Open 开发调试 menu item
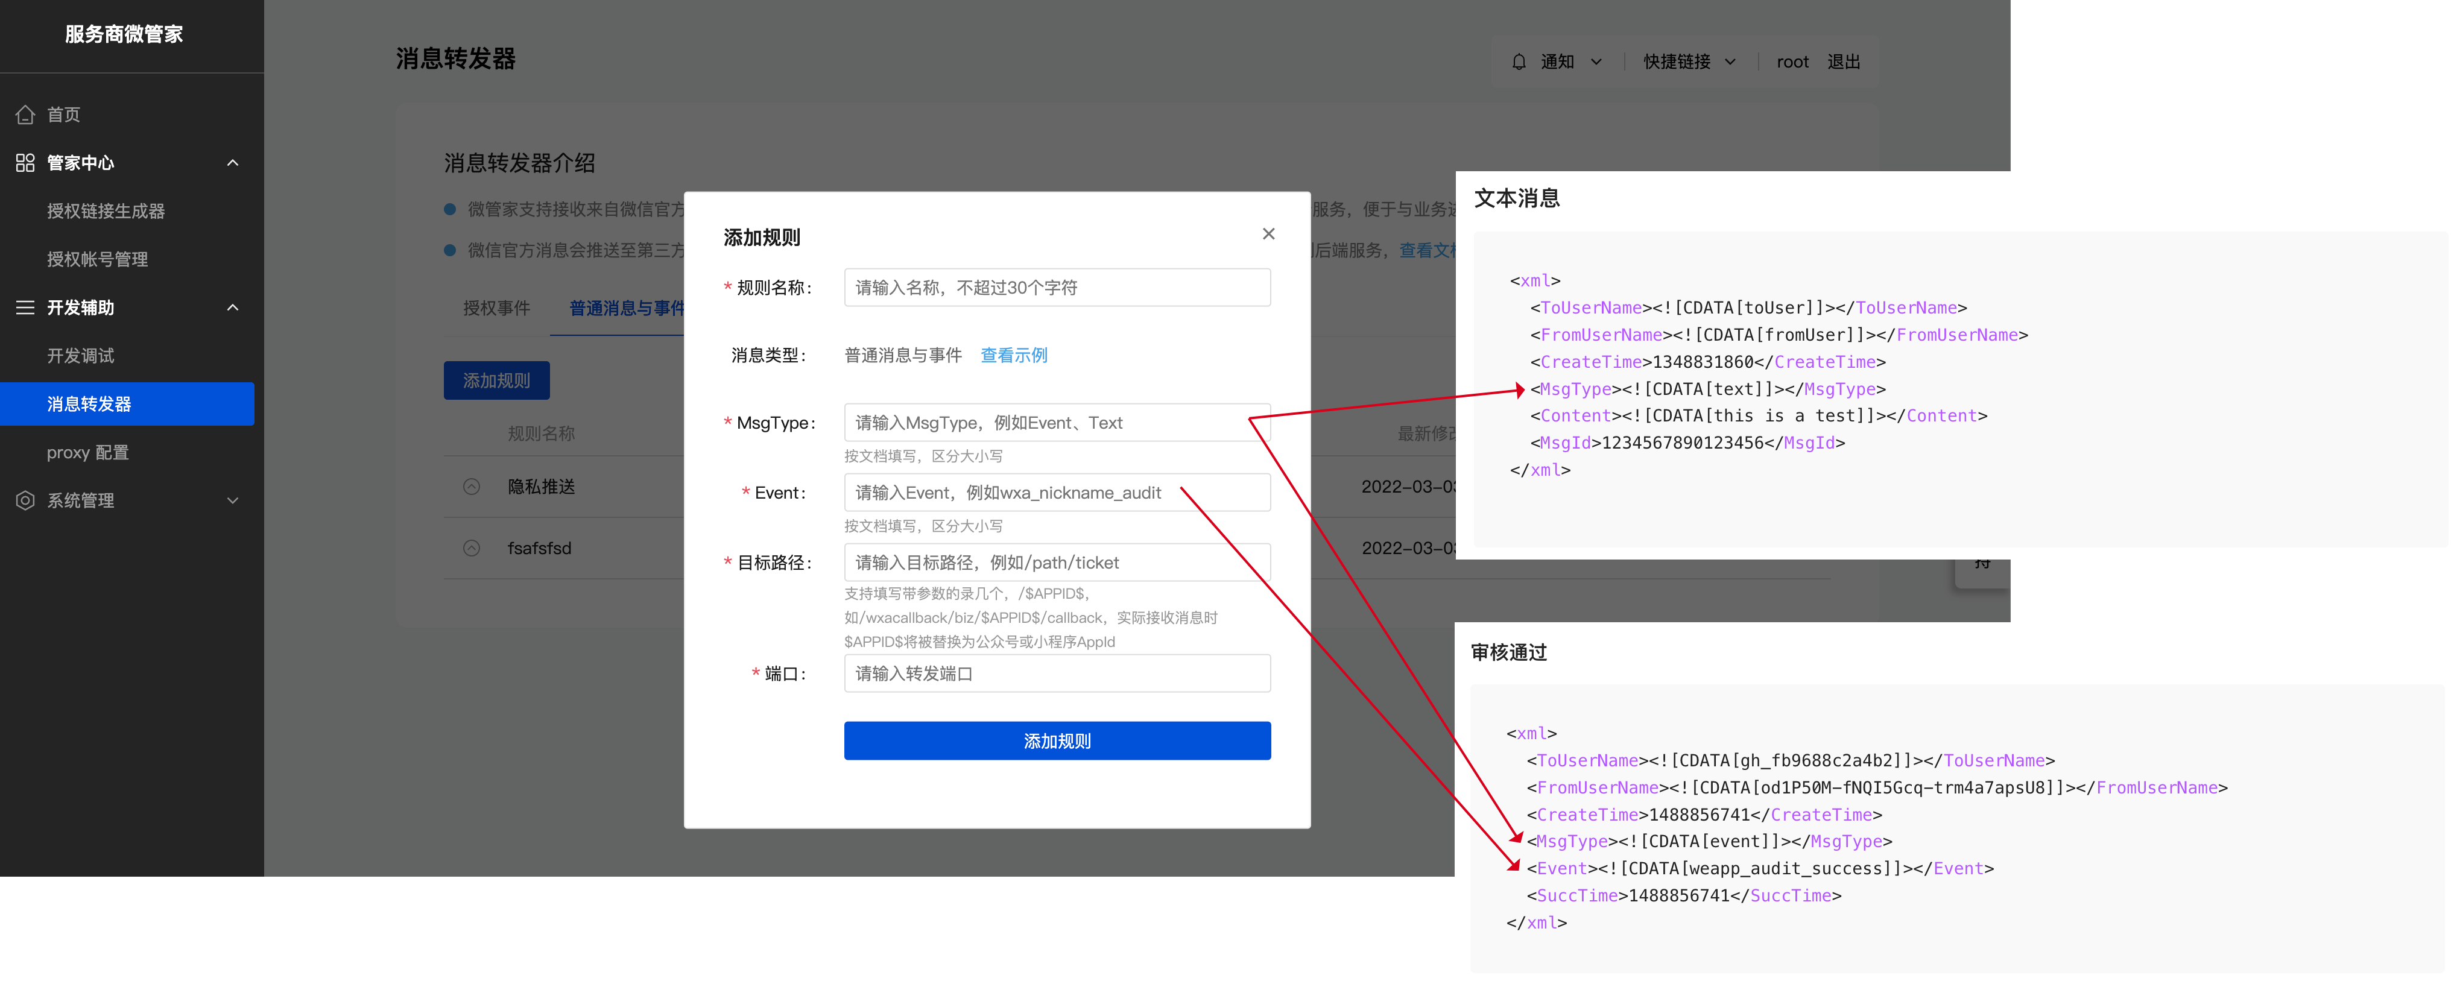This screenshot has height=984, width=2457. click(80, 356)
